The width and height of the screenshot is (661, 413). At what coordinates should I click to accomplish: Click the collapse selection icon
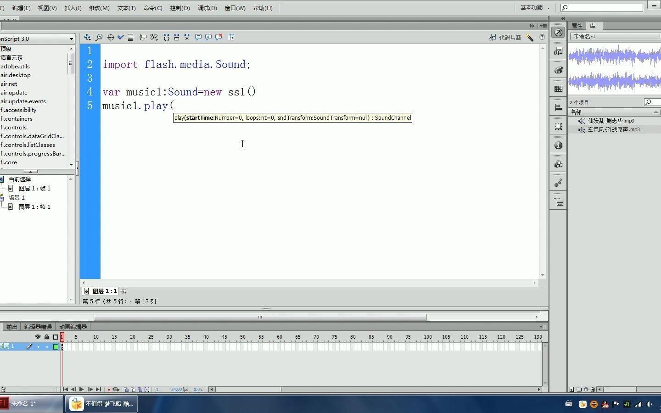(176, 37)
